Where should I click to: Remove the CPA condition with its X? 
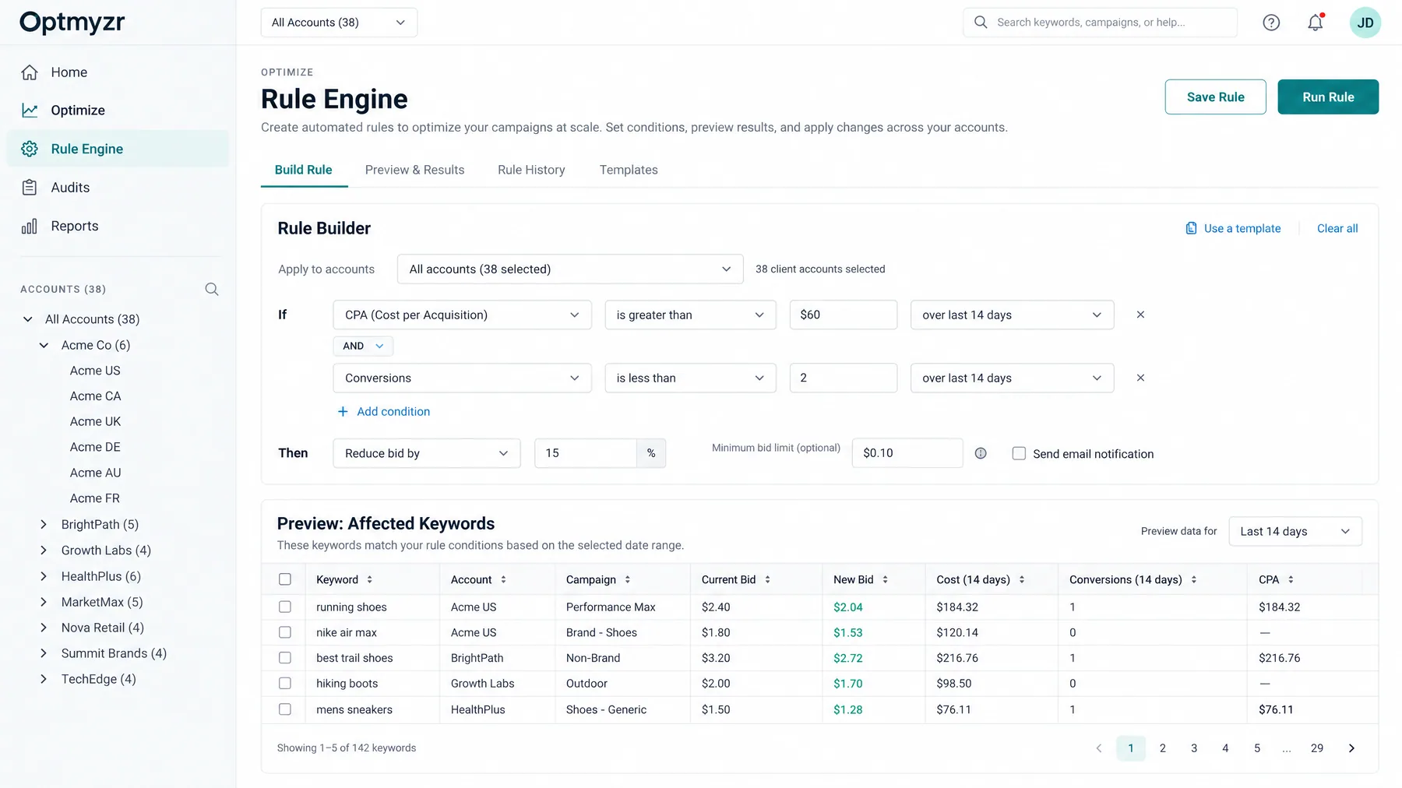click(1140, 315)
